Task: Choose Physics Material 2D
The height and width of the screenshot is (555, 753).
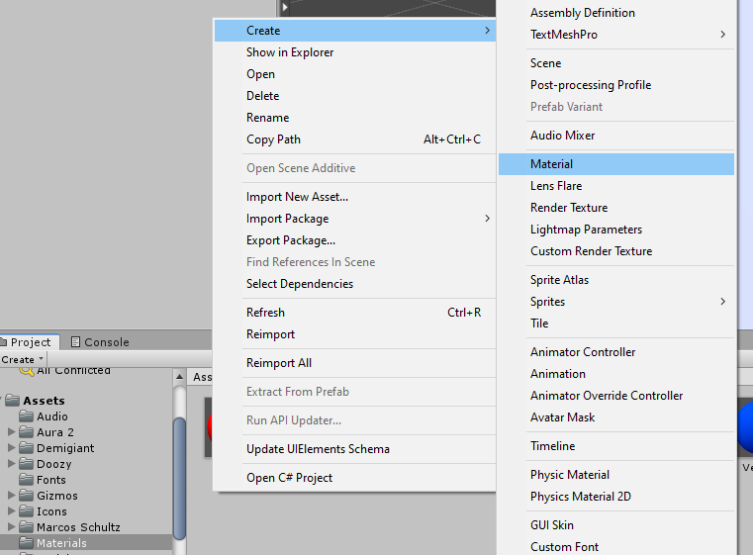Action: point(616,497)
